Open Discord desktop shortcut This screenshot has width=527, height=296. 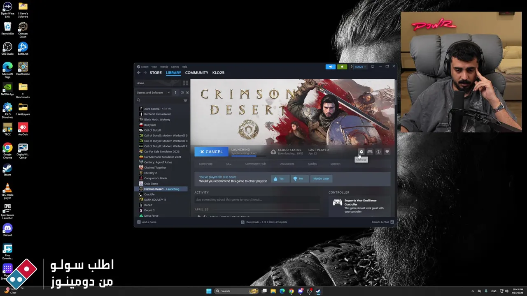[7, 230]
